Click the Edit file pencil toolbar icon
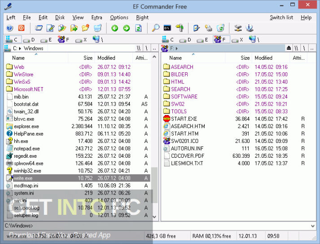Viewport: 320px width, 244px height. (50, 28)
